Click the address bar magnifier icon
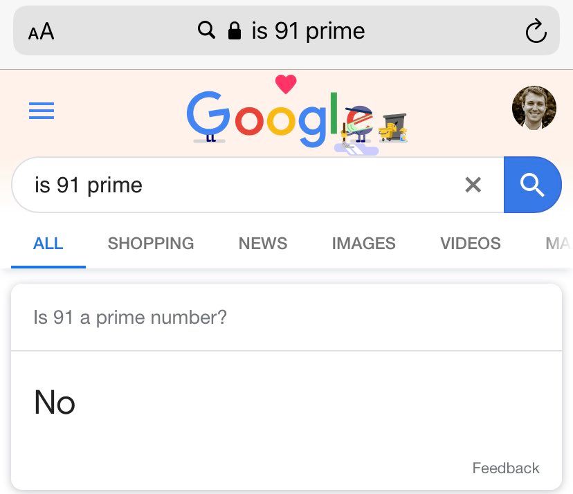The width and height of the screenshot is (573, 494). click(206, 30)
